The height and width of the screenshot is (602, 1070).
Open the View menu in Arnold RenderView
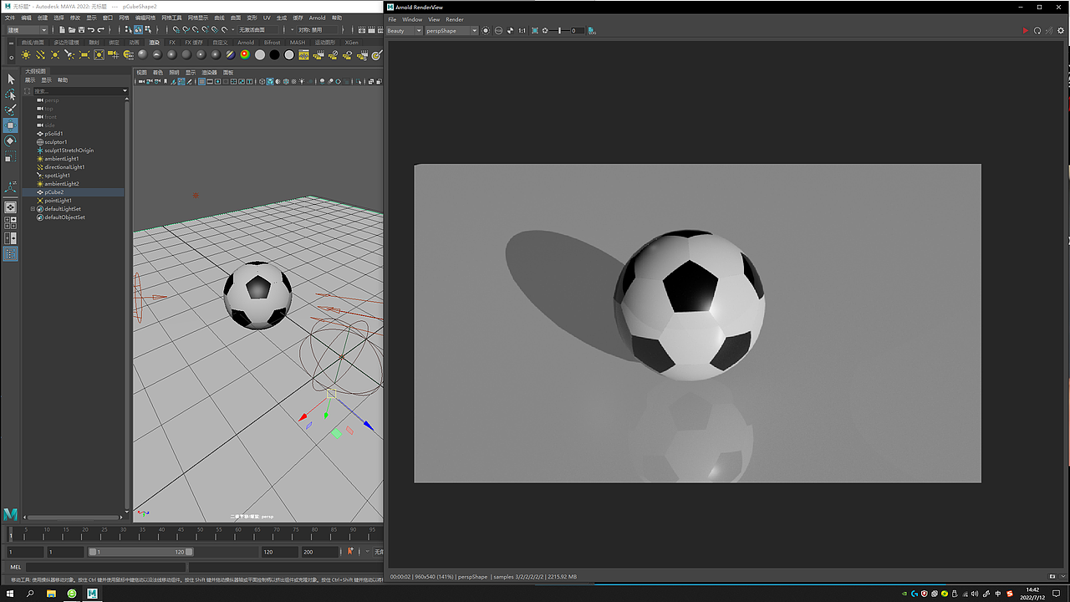(x=434, y=19)
